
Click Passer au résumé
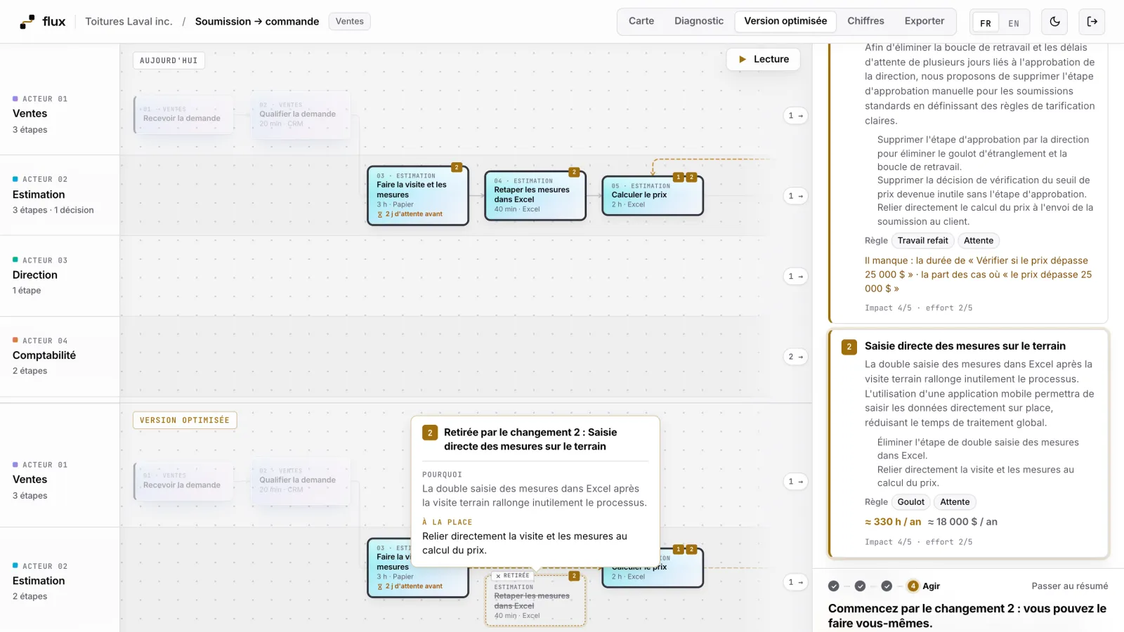coord(1069,586)
